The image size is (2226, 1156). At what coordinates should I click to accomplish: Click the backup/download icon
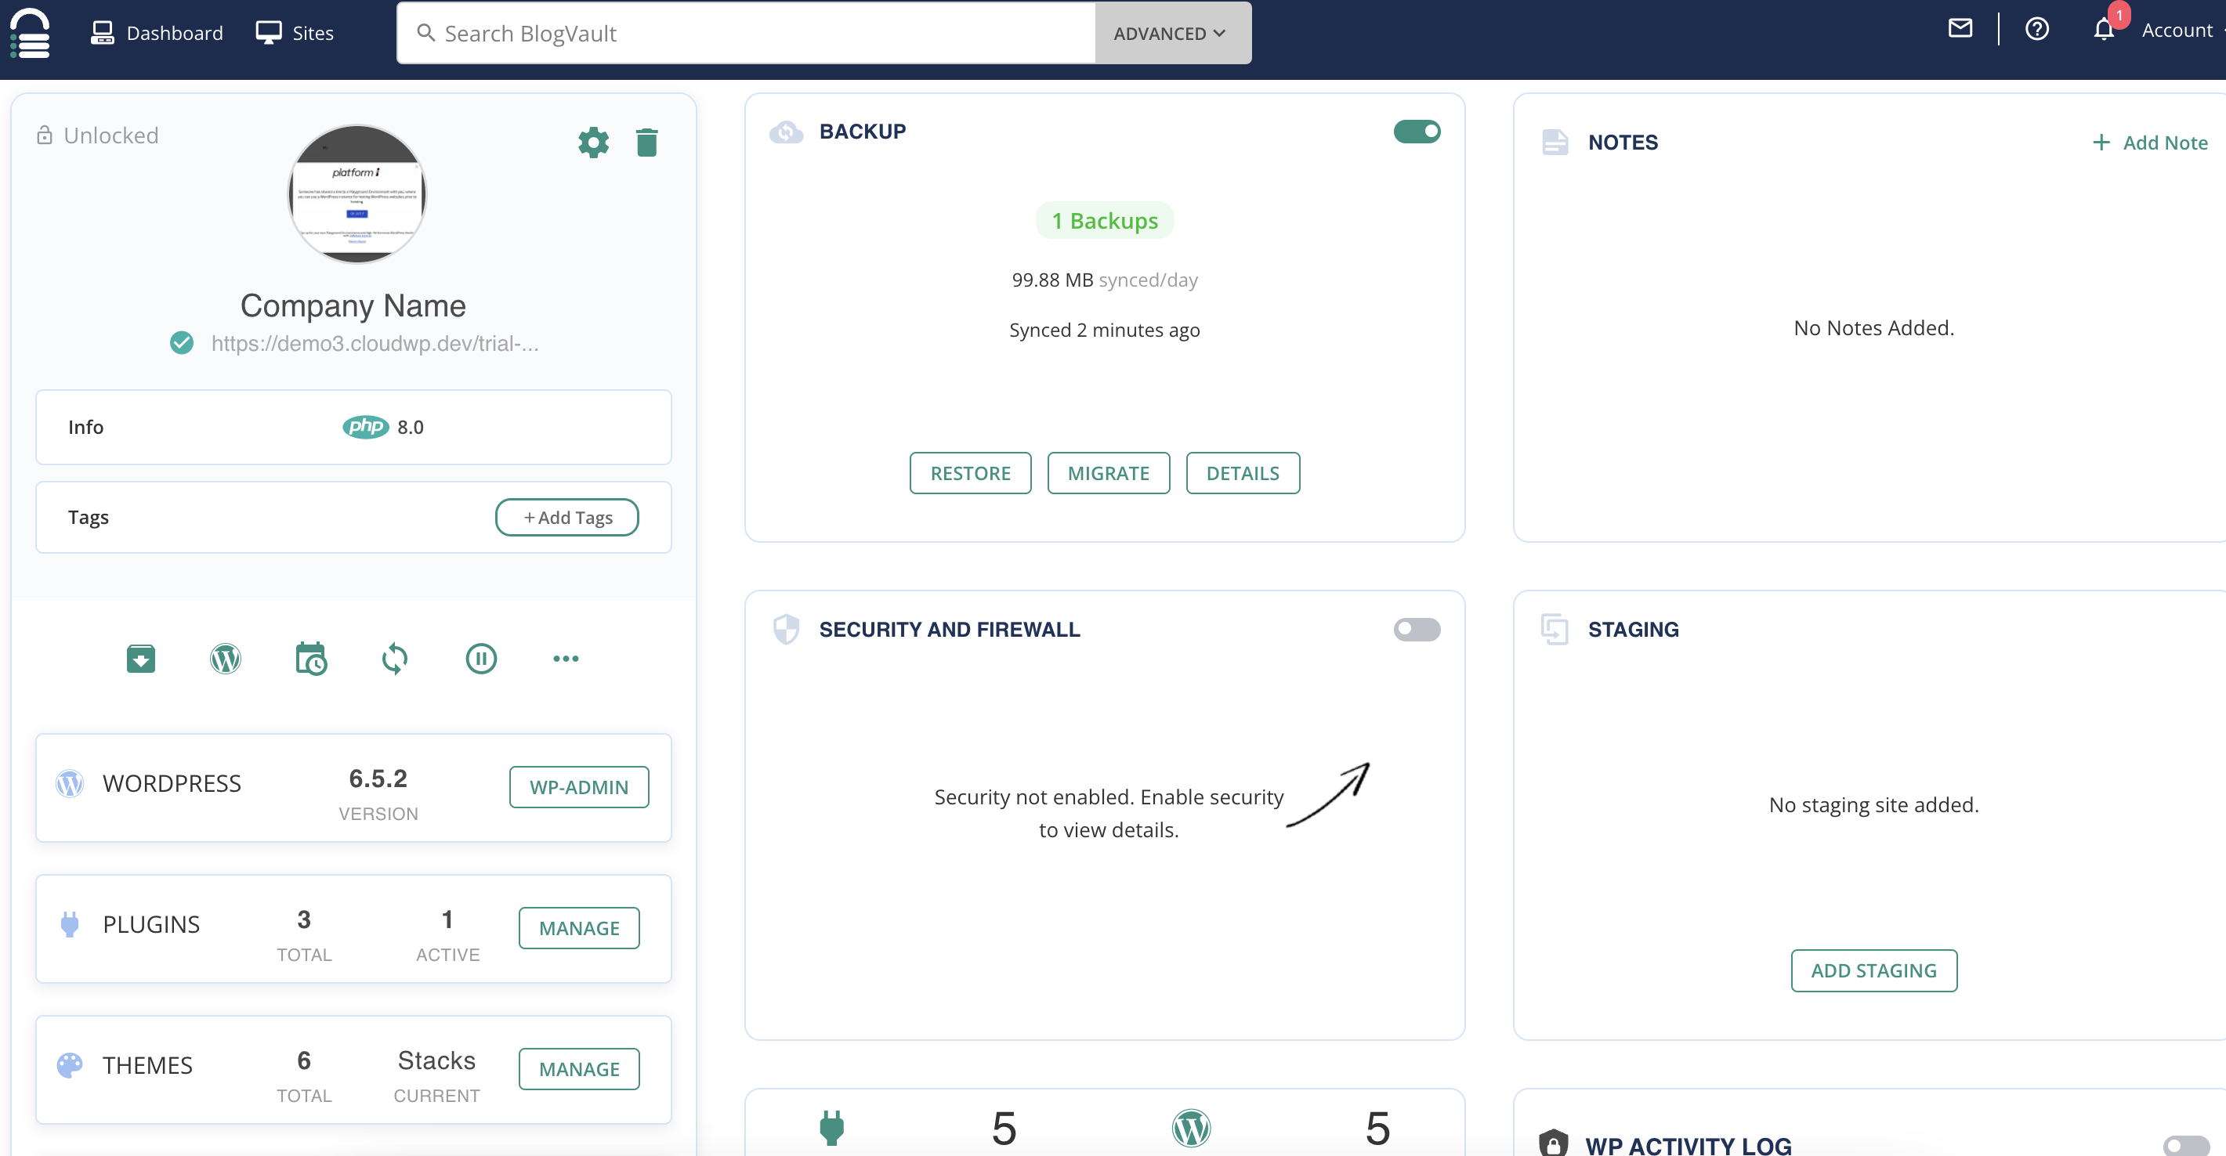pyautogui.click(x=141, y=659)
